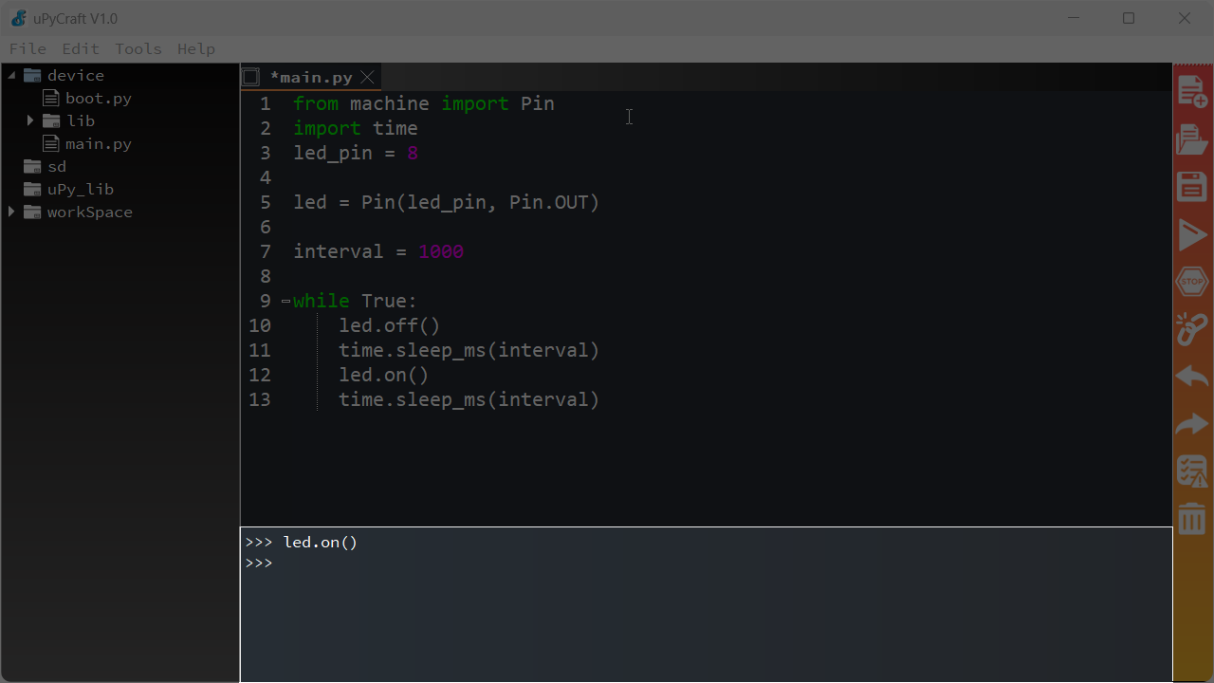
Task: Expand the lib folder
Action: [x=29, y=120]
